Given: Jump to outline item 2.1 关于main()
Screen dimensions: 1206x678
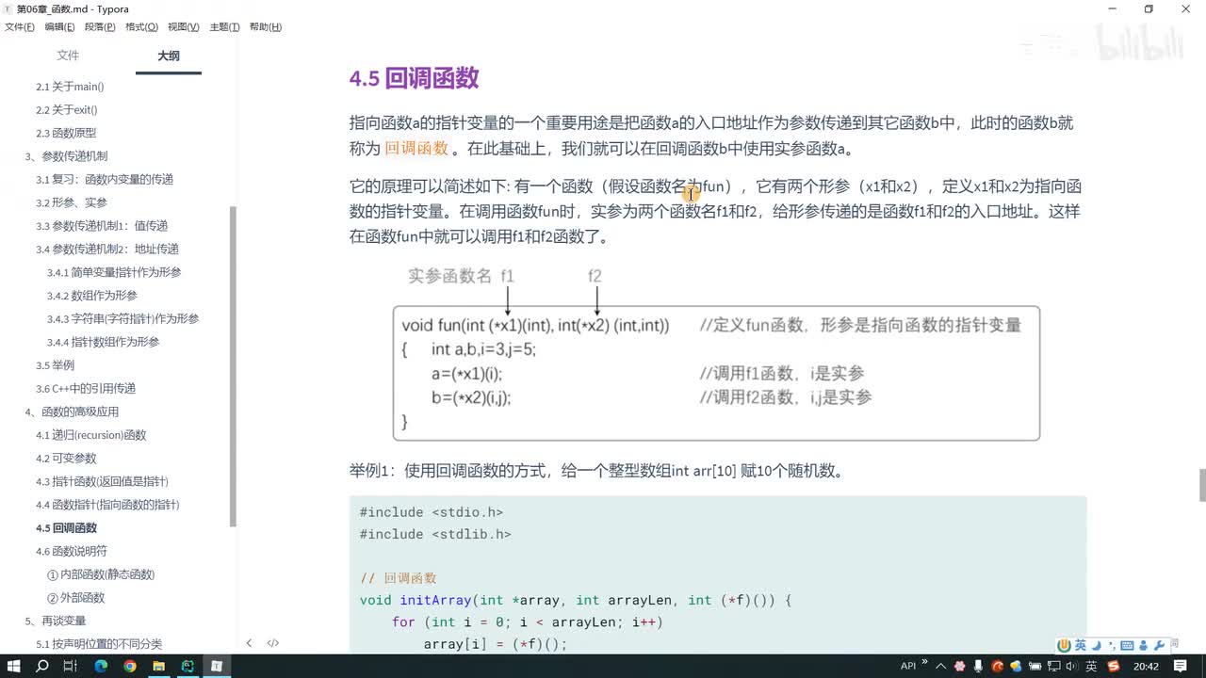Looking at the screenshot, I should click(x=70, y=87).
